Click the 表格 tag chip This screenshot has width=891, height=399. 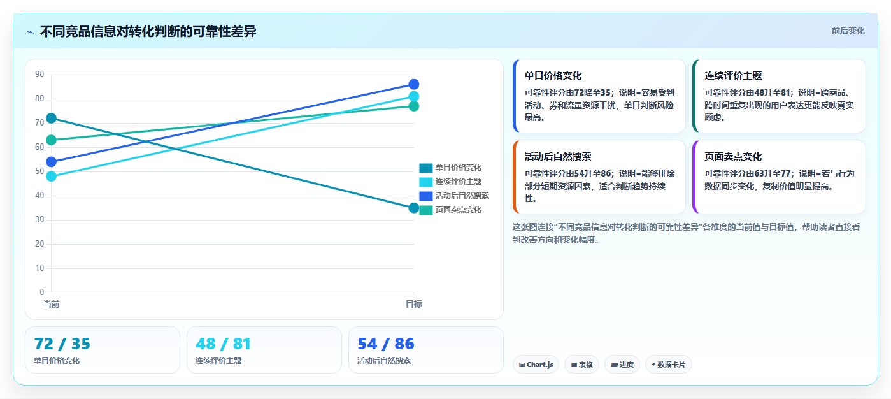click(581, 365)
